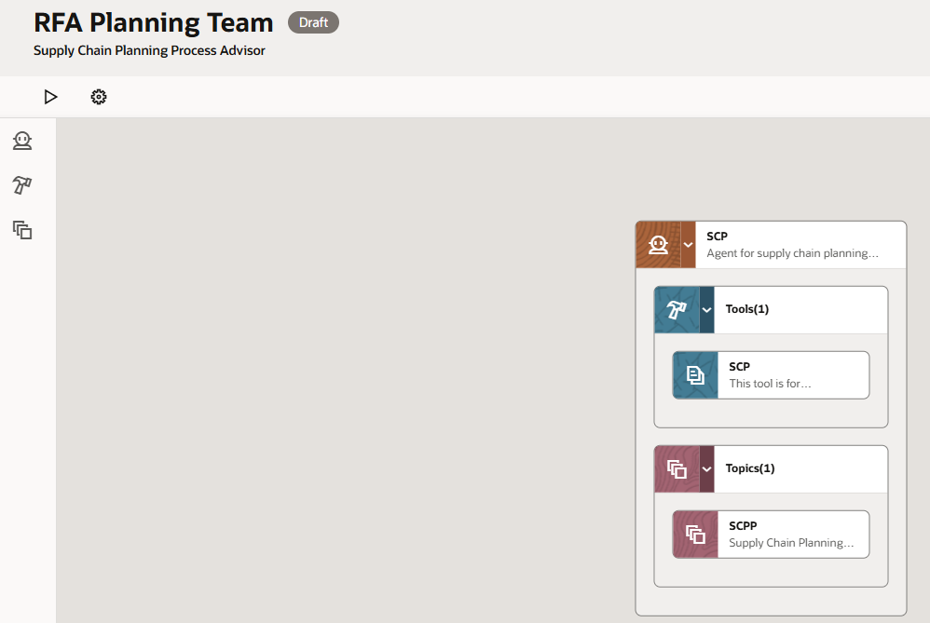Open the settings gear icon
The image size is (930, 623).
coord(99,97)
